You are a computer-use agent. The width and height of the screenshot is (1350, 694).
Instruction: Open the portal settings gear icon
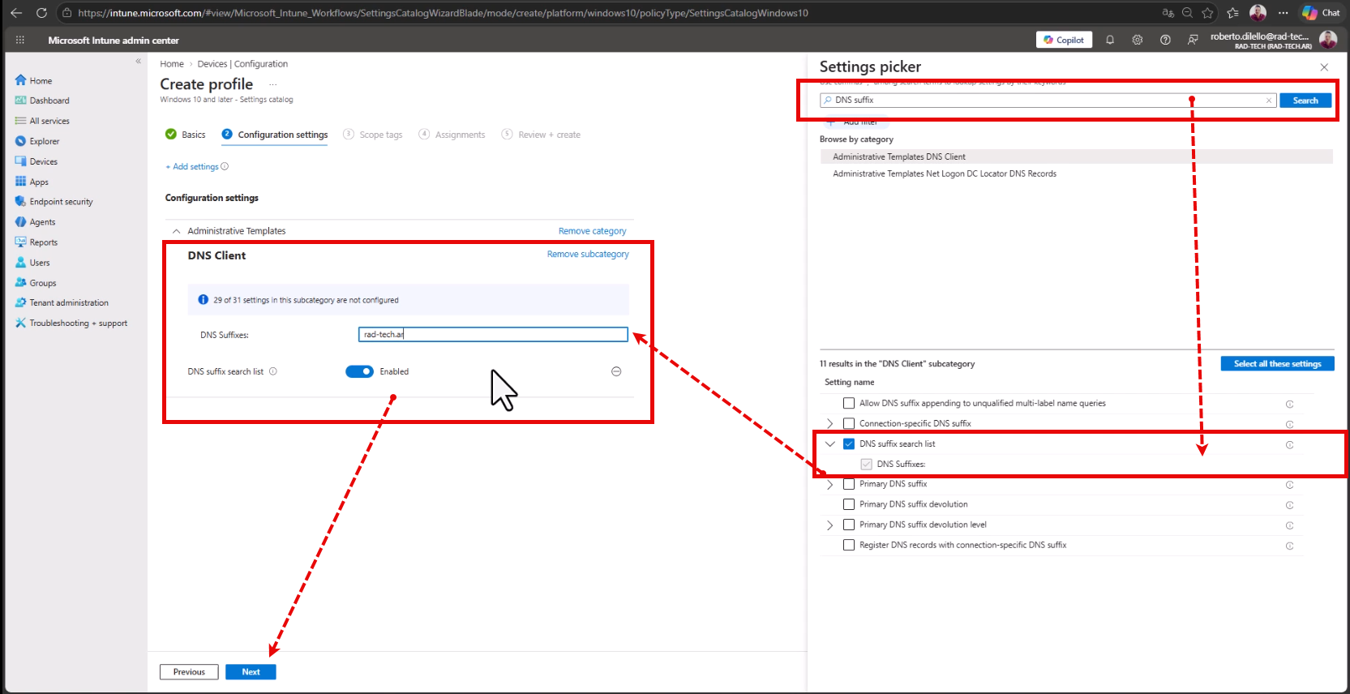(1138, 40)
